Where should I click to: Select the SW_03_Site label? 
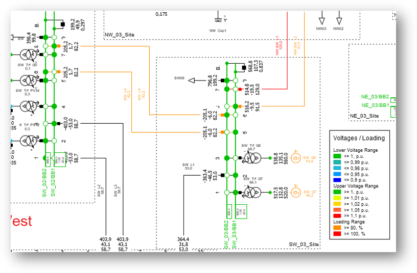(x=304, y=245)
